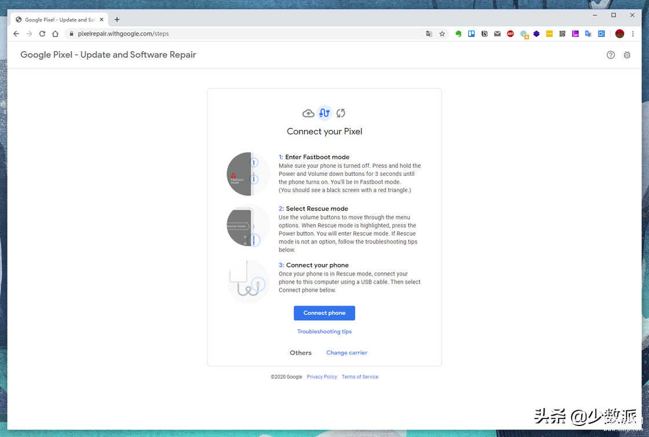Open the Privacy Policy link
This screenshot has height=437, width=649.
tap(322, 377)
